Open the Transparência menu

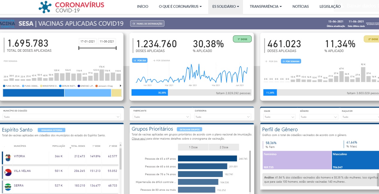(x=266, y=6)
